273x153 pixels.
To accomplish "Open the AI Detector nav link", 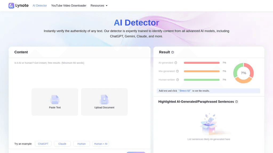I will click(40, 6).
